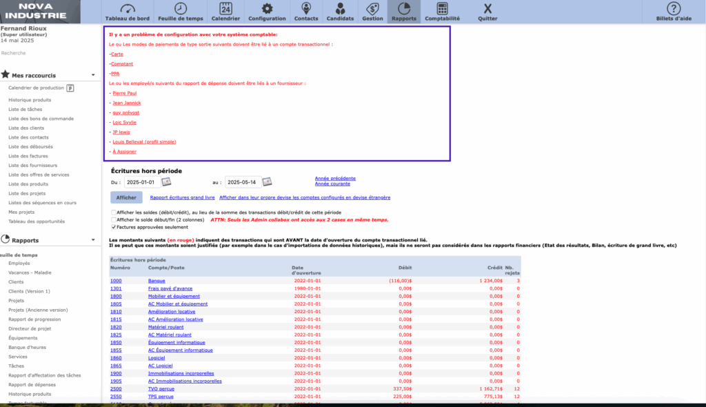
Task: Select Quitter in the top menu
Action: pos(487,11)
